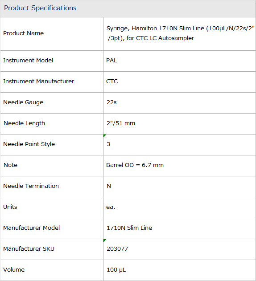256x281 pixels.
Task: Click the ea. units value
Action: coord(111,207)
